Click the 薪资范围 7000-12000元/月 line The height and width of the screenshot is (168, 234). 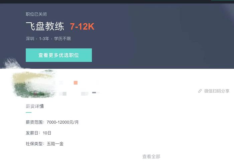(x=52, y=122)
